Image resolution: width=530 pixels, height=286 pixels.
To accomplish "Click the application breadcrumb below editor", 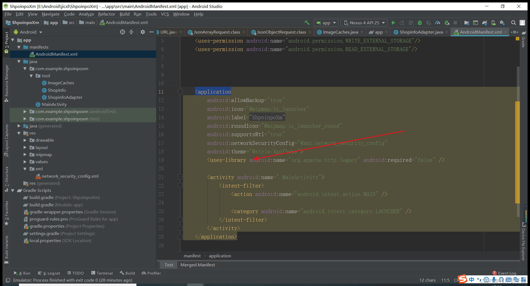I will click(220, 256).
